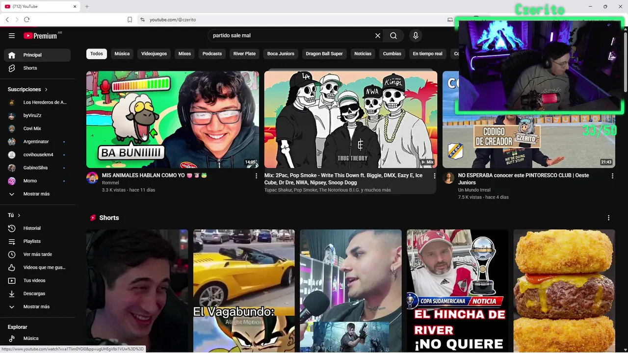The image size is (628, 353).
Task: Open options for NO ESPERABA conocer video
Action: [x=612, y=176]
